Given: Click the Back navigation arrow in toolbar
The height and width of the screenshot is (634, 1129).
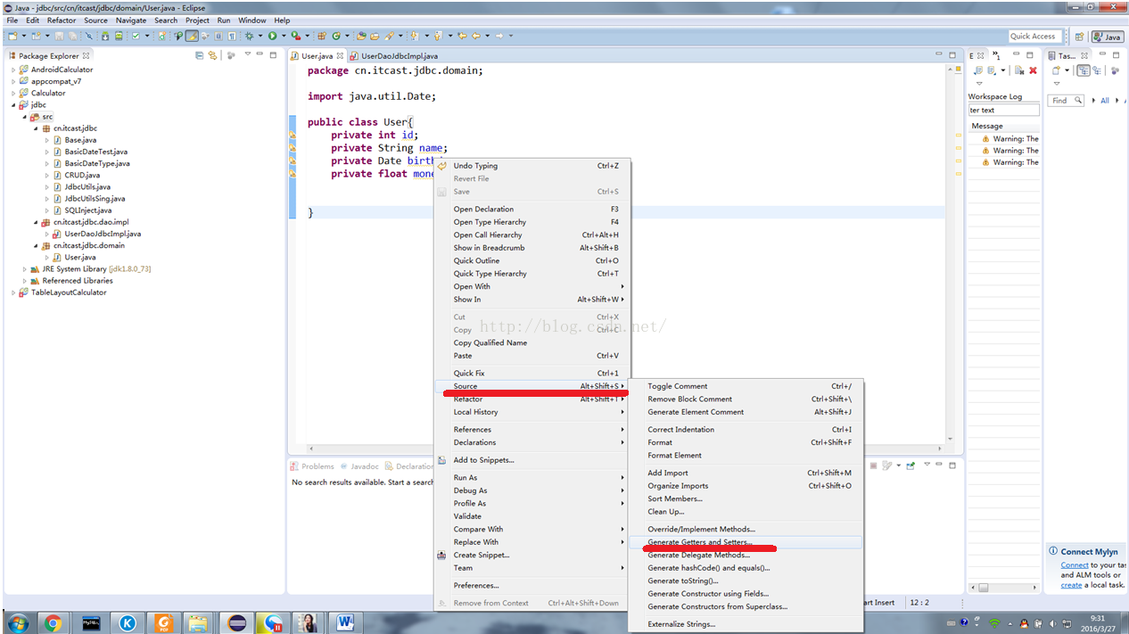Looking at the screenshot, I should point(475,36).
